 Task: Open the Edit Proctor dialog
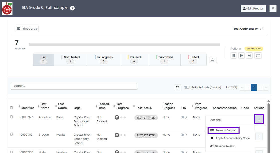[x=253, y=8]
